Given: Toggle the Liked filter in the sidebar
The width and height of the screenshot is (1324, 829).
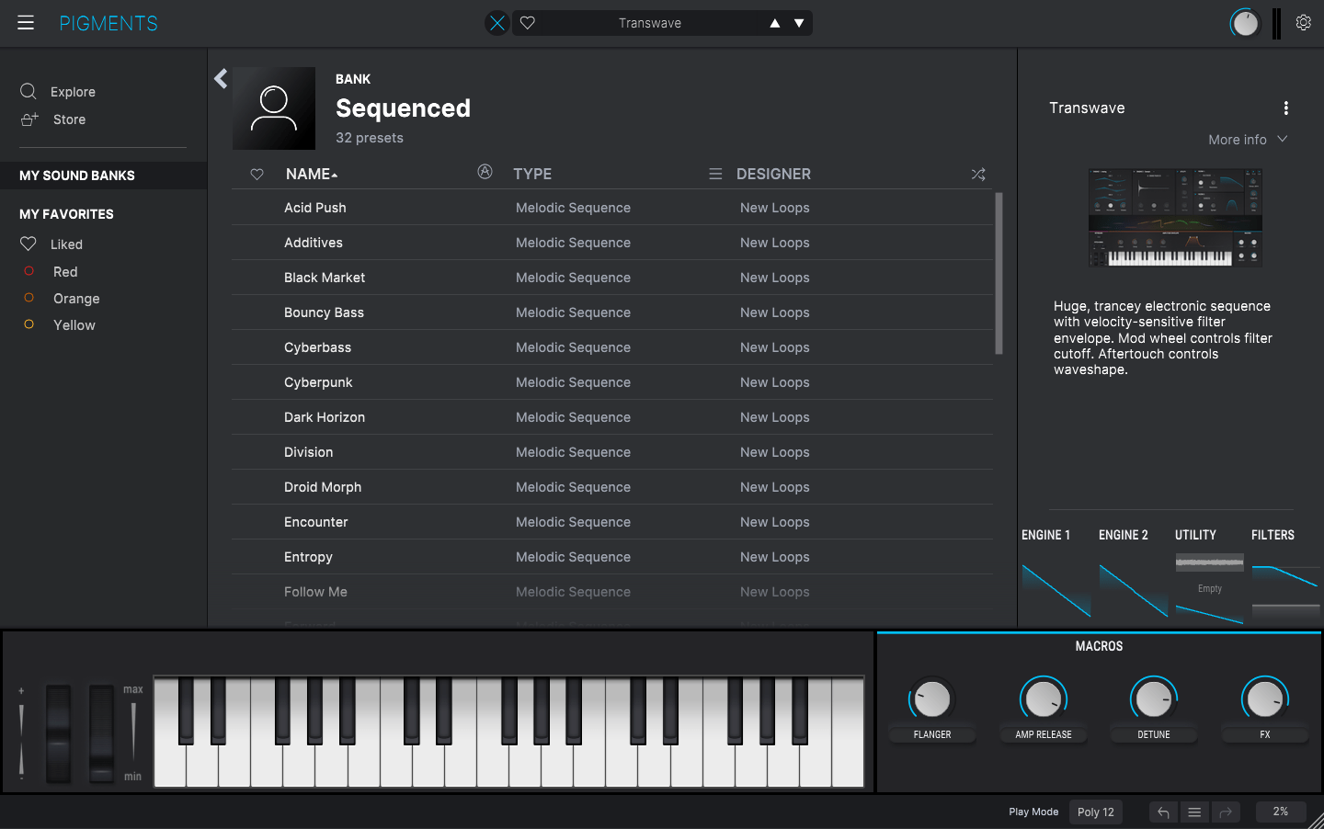Looking at the screenshot, I should click(x=29, y=244).
